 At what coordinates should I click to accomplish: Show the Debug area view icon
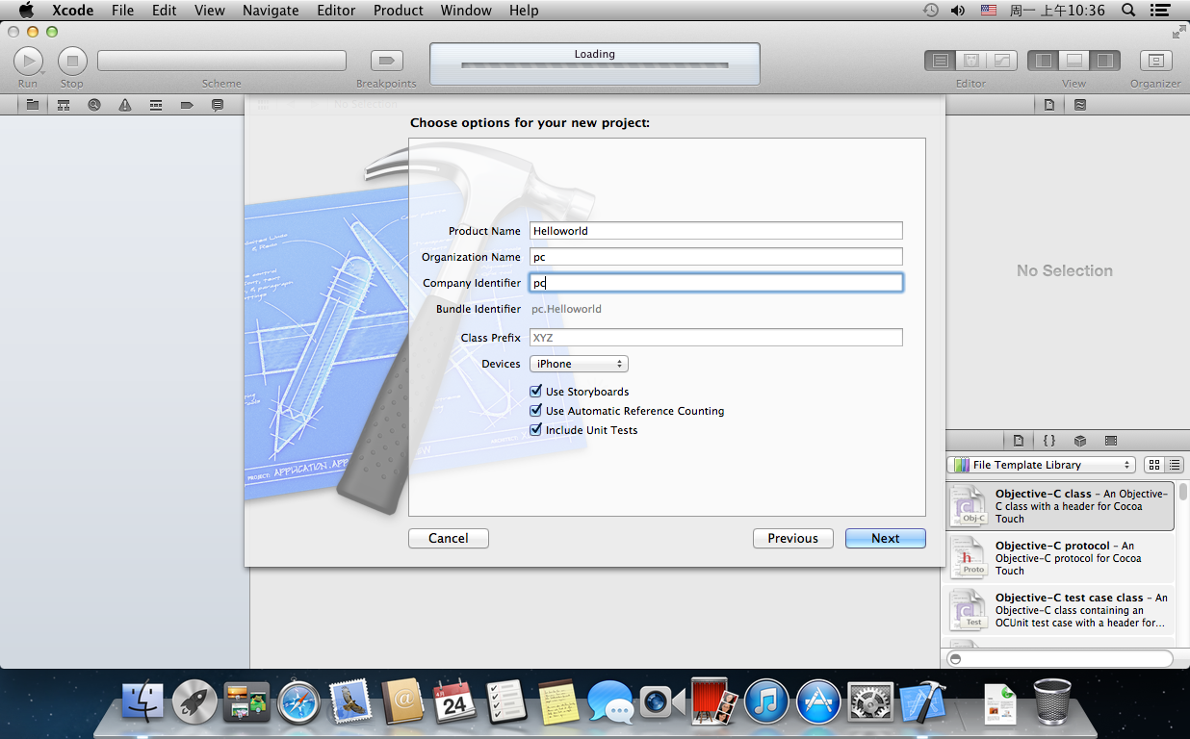point(1074,61)
